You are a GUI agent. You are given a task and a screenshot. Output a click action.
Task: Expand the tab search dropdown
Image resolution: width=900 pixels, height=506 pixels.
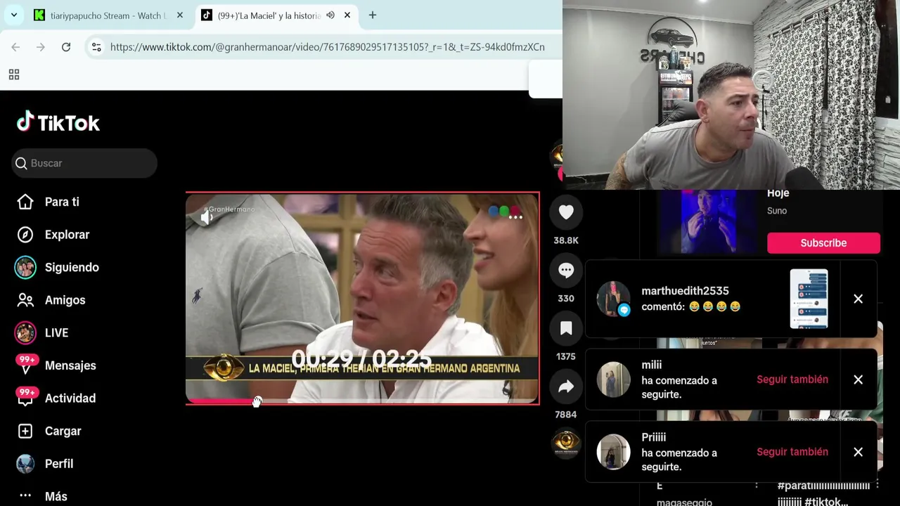13,15
